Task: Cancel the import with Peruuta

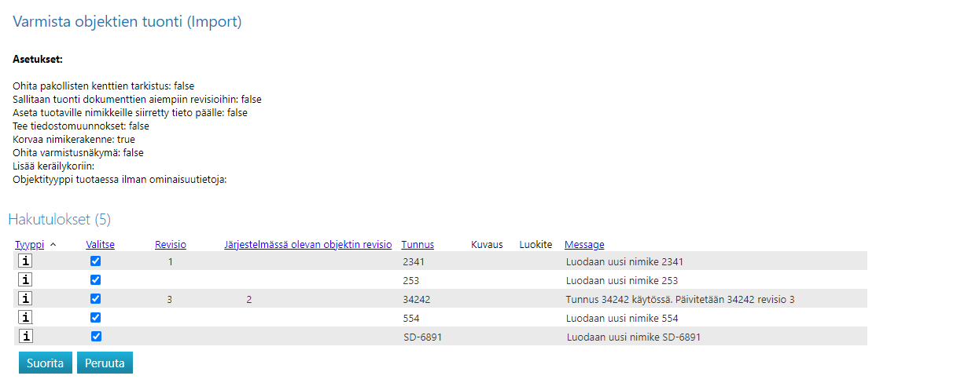Action: (105, 363)
